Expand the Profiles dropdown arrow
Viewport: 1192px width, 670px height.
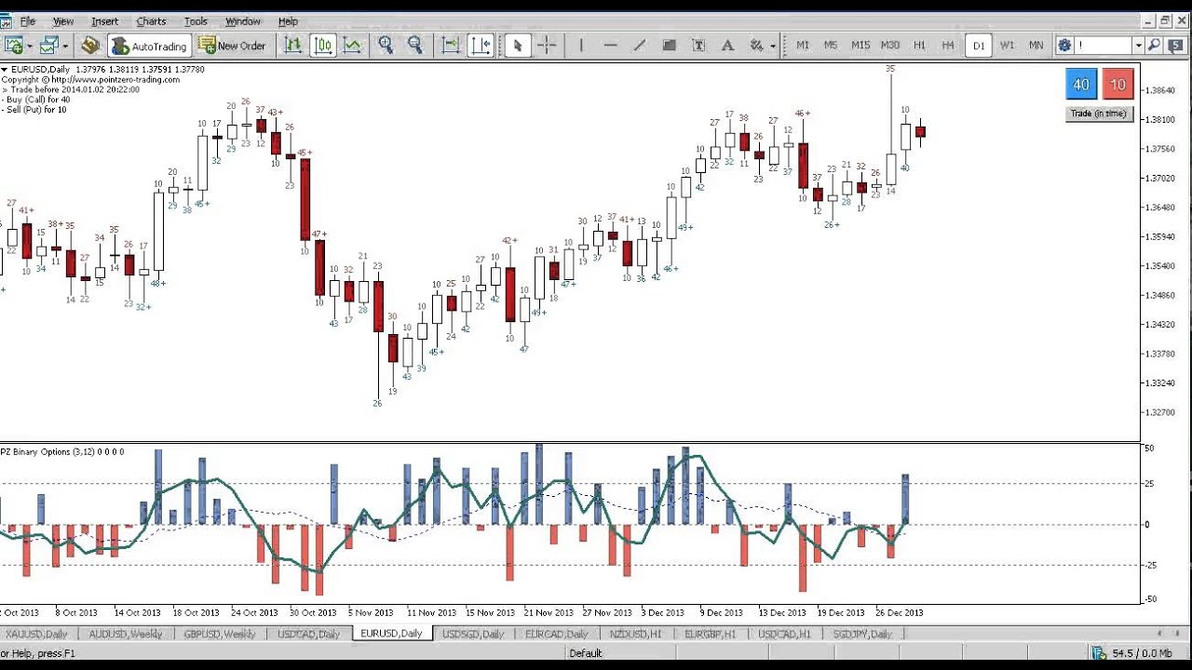point(63,46)
